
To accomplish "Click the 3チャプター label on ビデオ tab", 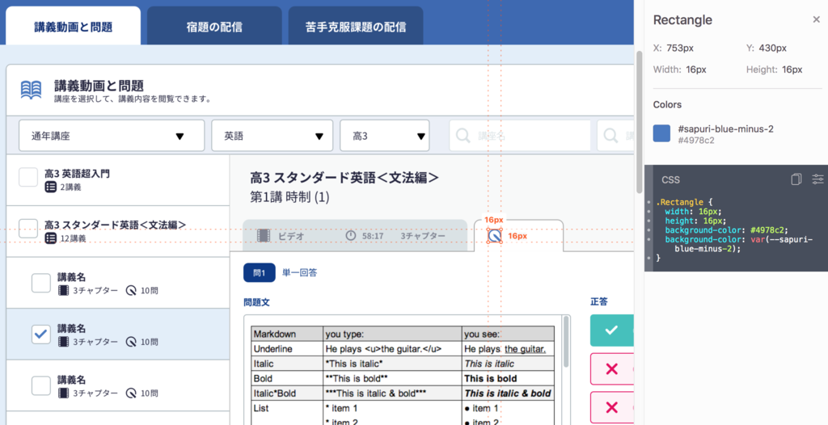I will [x=423, y=236].
